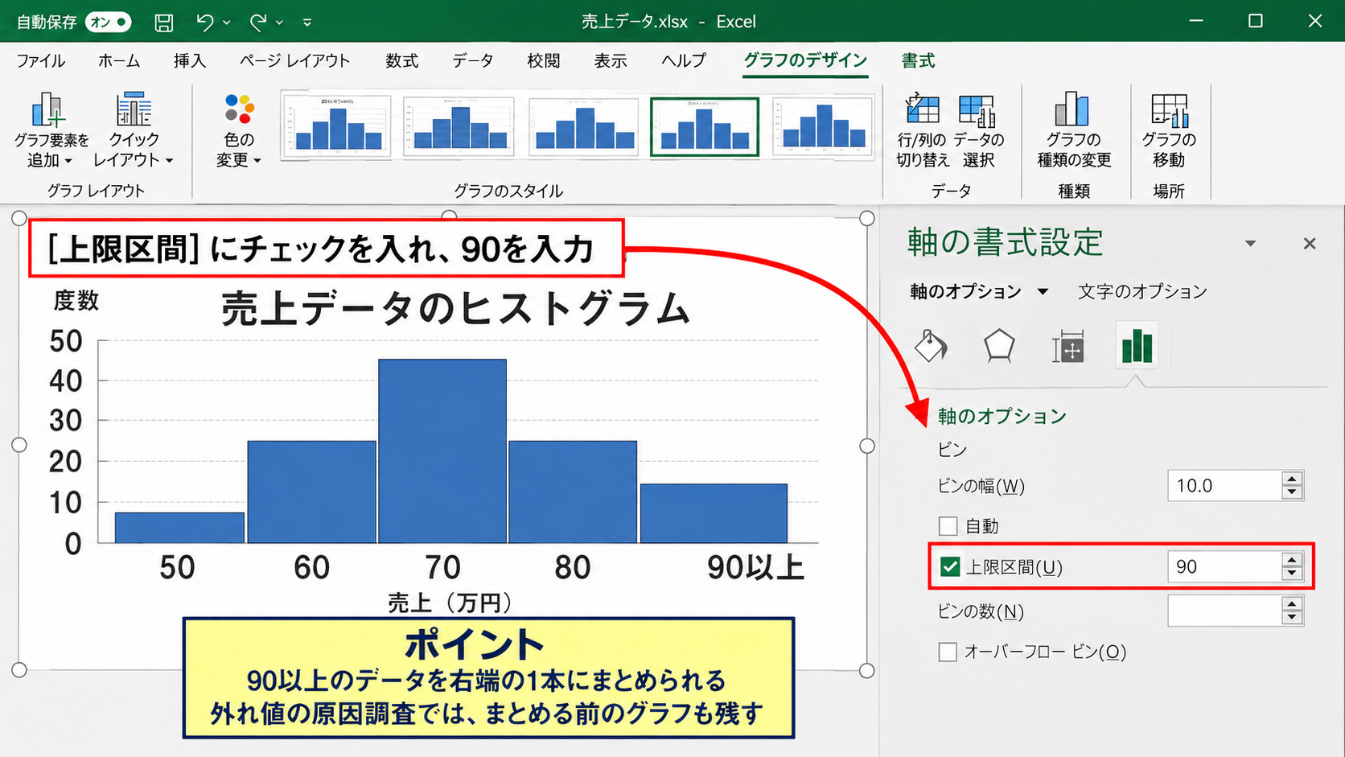1345x757 pixels.
Task: Close the 軸の書式設定 pane
Action: point(1310,243)
